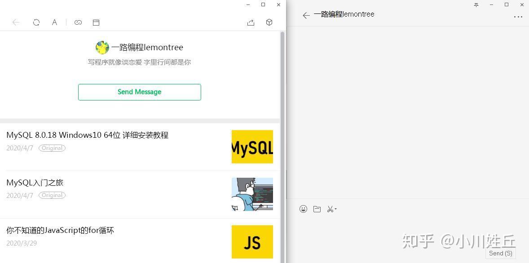529x263 pixels.
Task: Go back using the browser back arrow
Action: [16, 22]
